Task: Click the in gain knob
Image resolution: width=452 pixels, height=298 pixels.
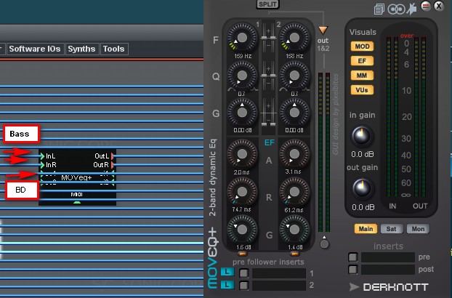Action: point(361,136)
